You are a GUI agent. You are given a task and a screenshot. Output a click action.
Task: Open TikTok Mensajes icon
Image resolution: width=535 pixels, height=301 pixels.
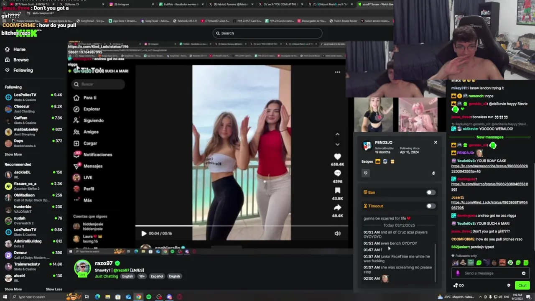coord(76,166)
